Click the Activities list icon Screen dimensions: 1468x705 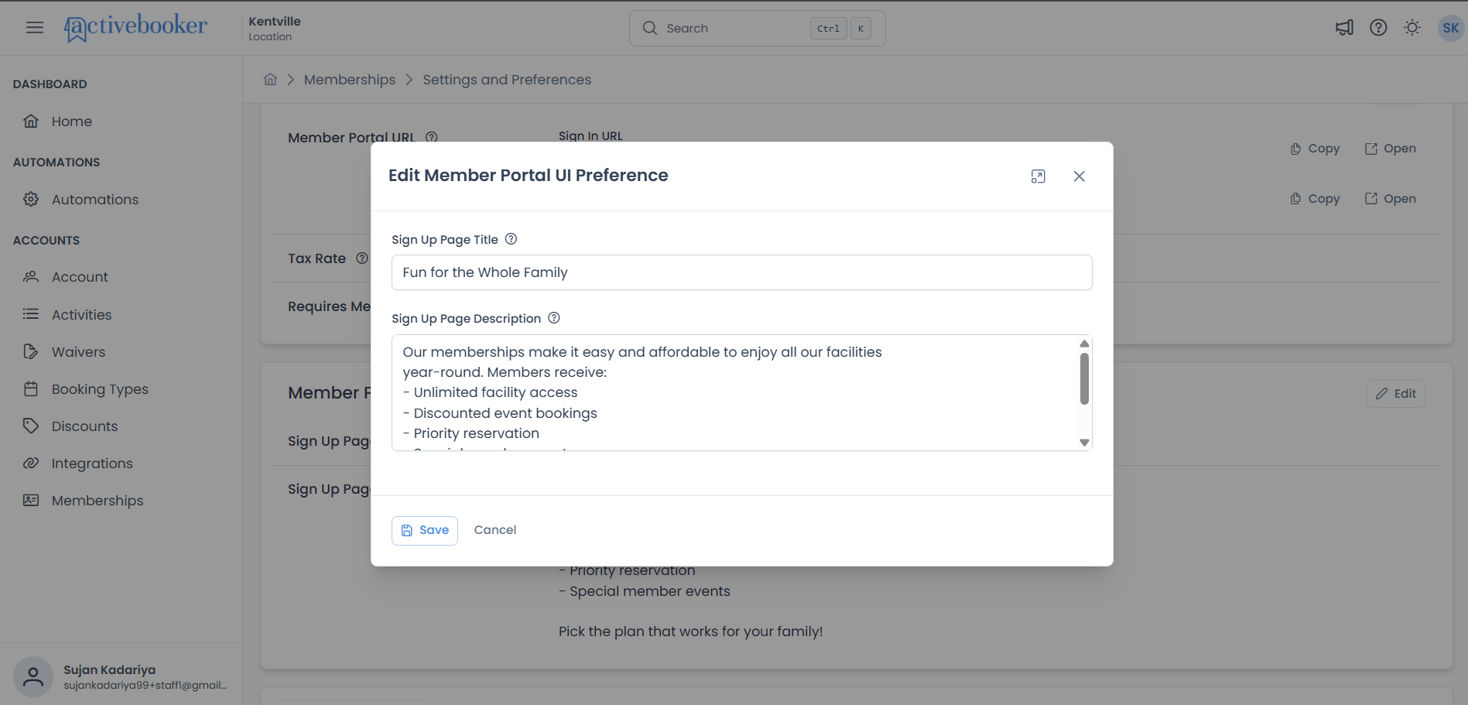pyautogui.click(x=31, y=314)
